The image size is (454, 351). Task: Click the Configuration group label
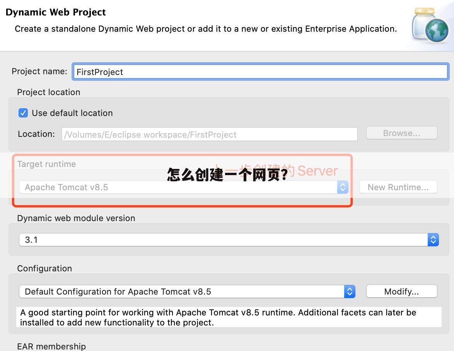(x=44, y=269)
